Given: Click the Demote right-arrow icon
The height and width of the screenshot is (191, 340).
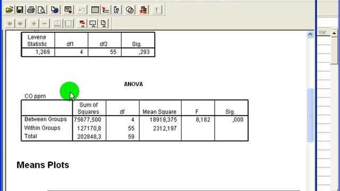Looking at the screenshot, I should coord(20,23).
